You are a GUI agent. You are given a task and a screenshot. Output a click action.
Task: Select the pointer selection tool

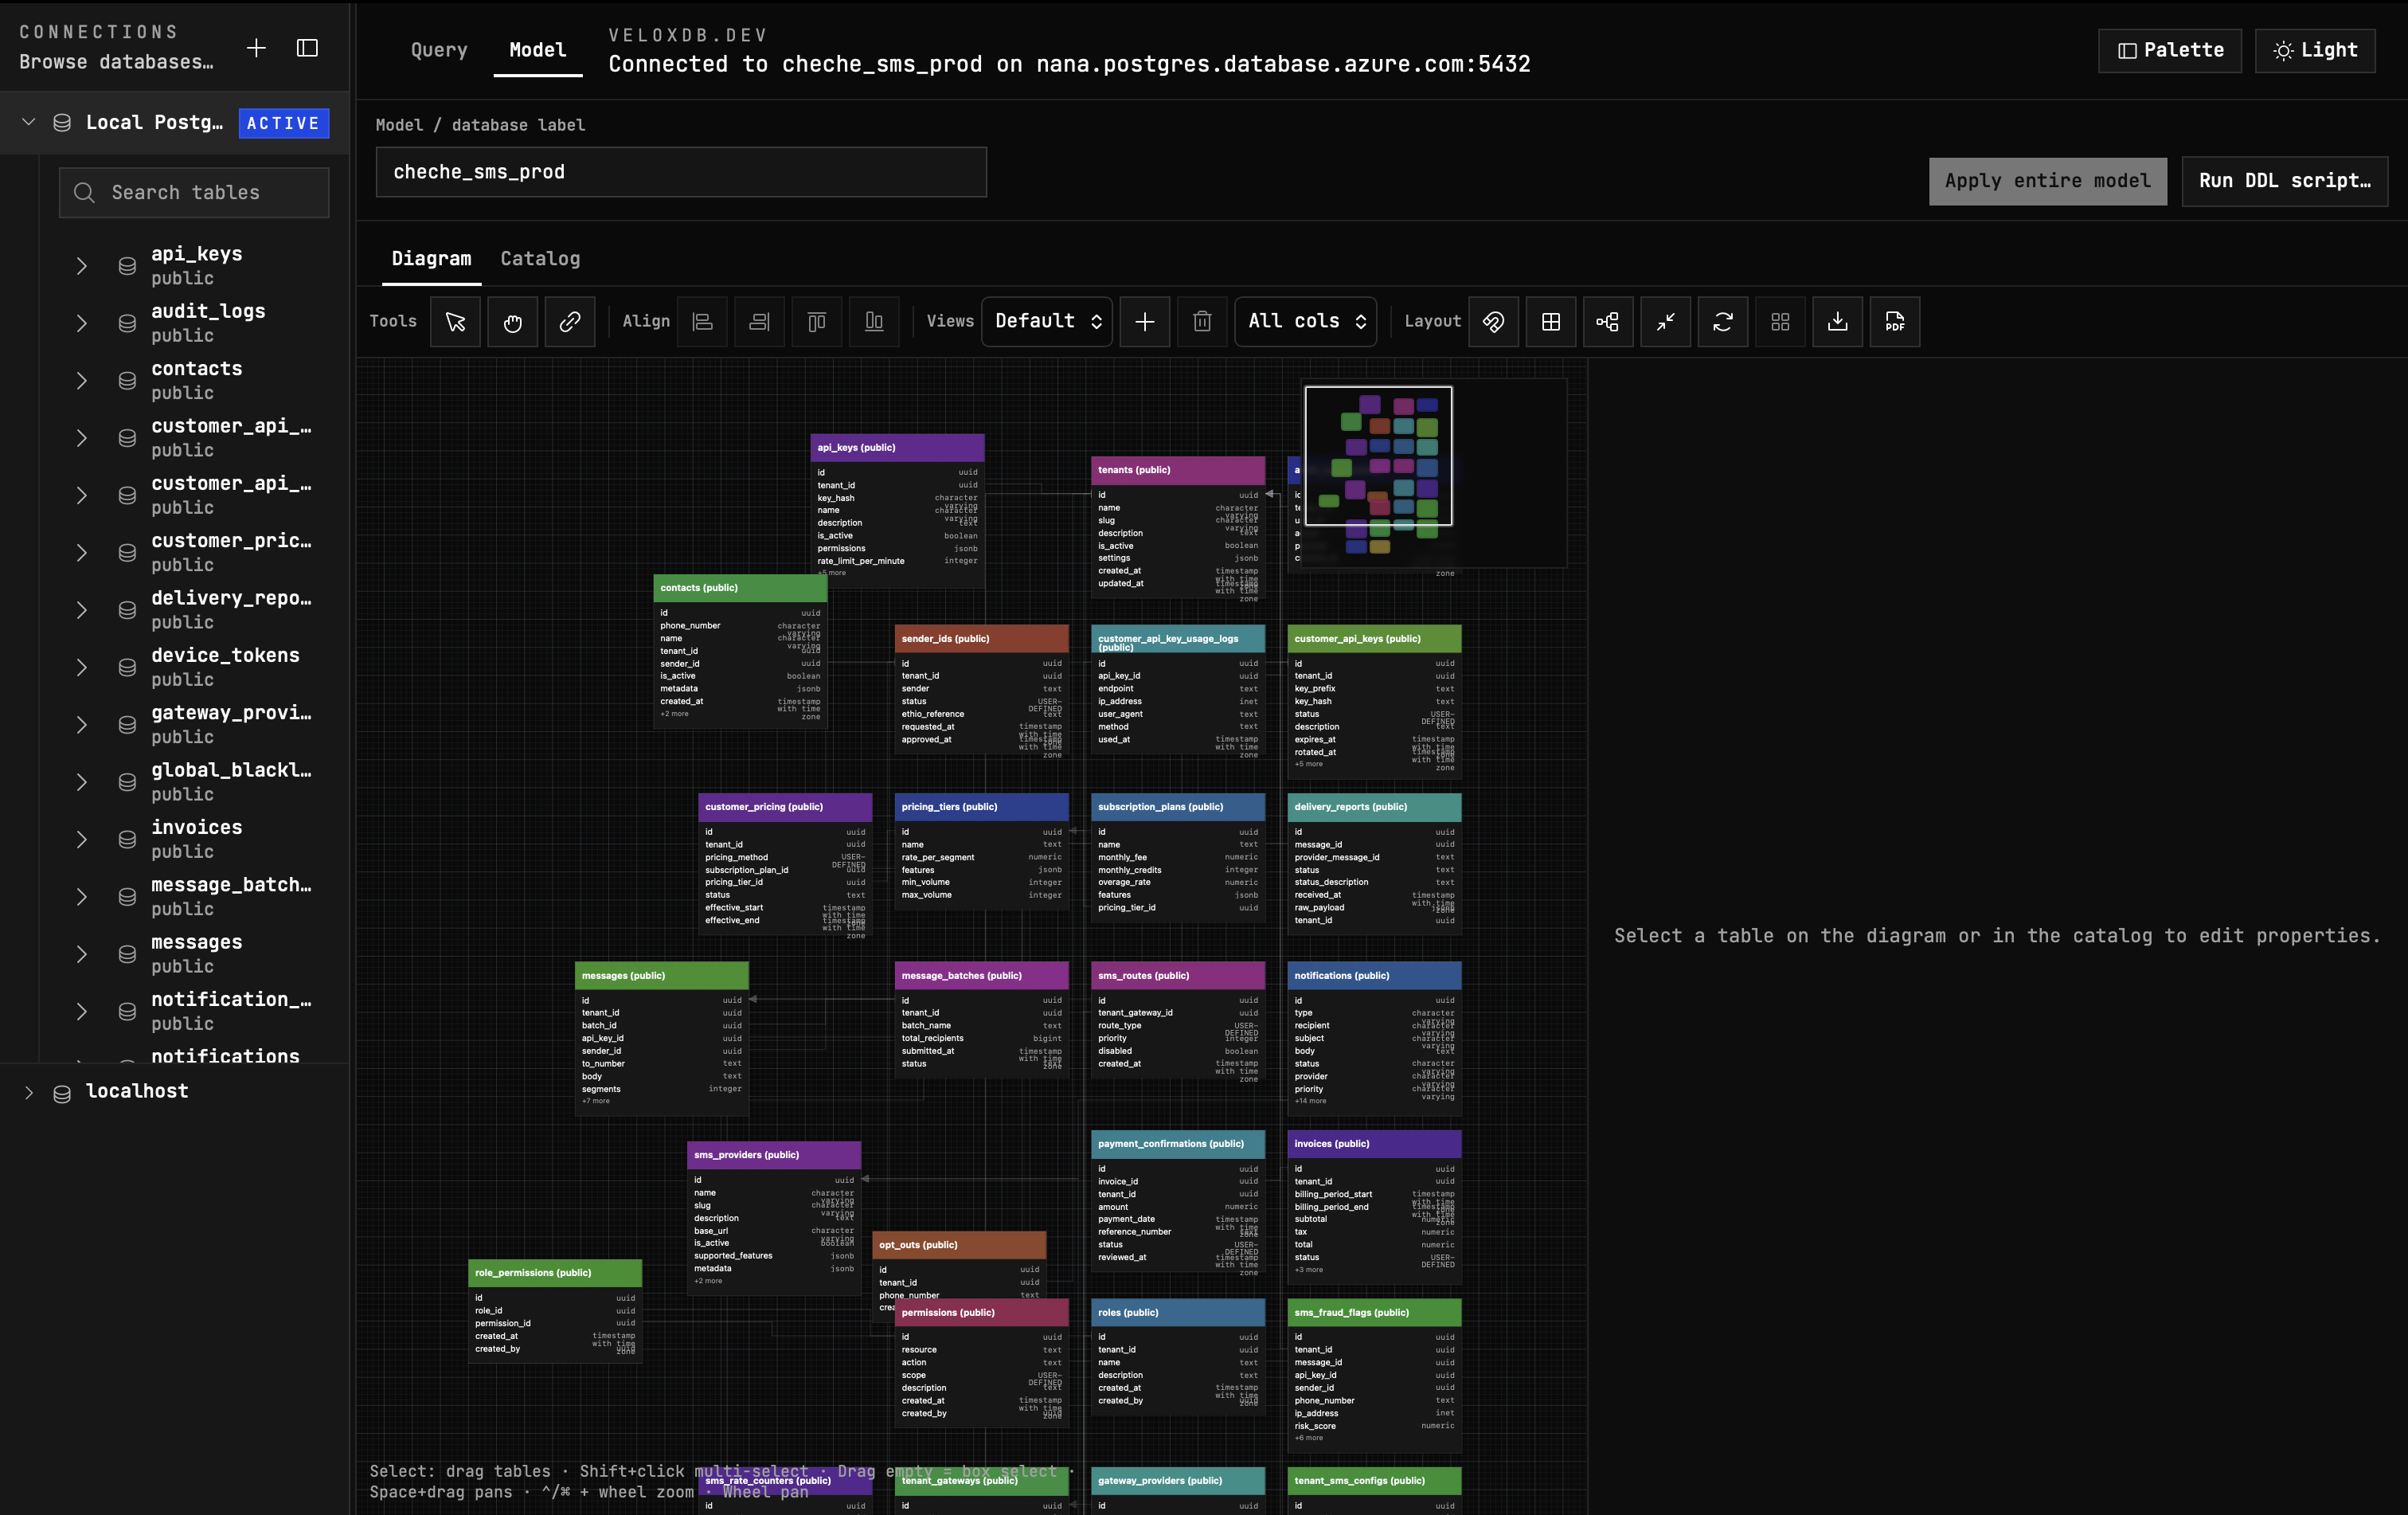tap(455, 322)
